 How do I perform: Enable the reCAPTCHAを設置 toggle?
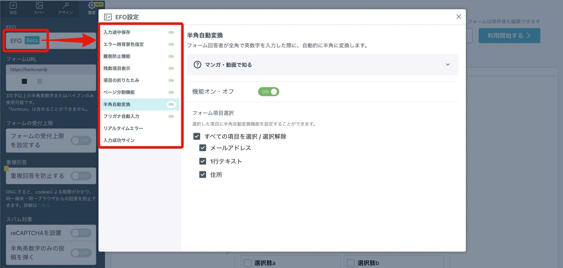pos(81,233)
